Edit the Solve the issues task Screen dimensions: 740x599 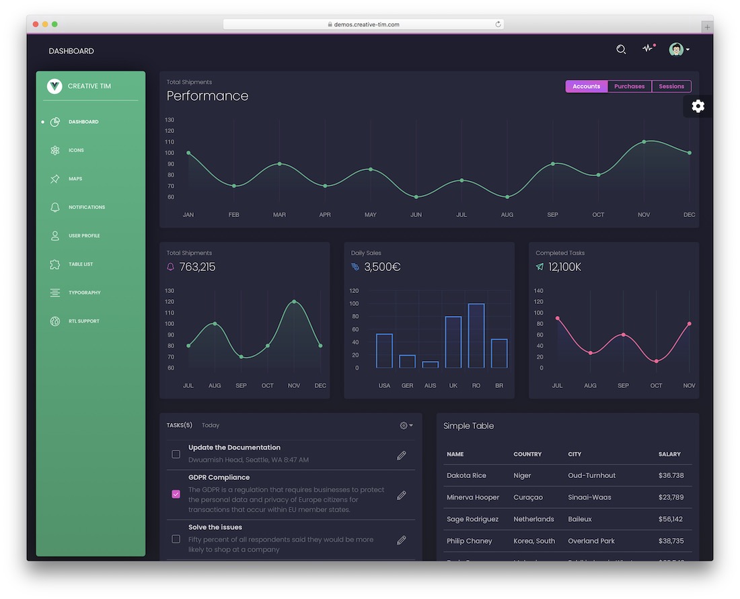(x=401, y=540)
